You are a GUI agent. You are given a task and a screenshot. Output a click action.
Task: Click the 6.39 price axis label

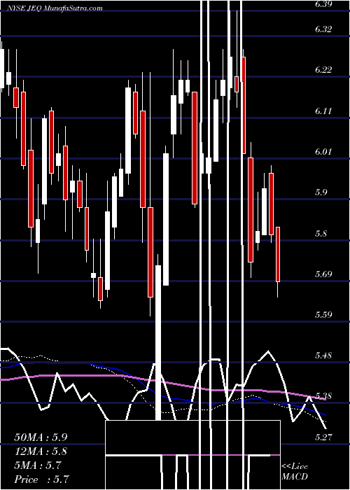(x=322, y=3)
